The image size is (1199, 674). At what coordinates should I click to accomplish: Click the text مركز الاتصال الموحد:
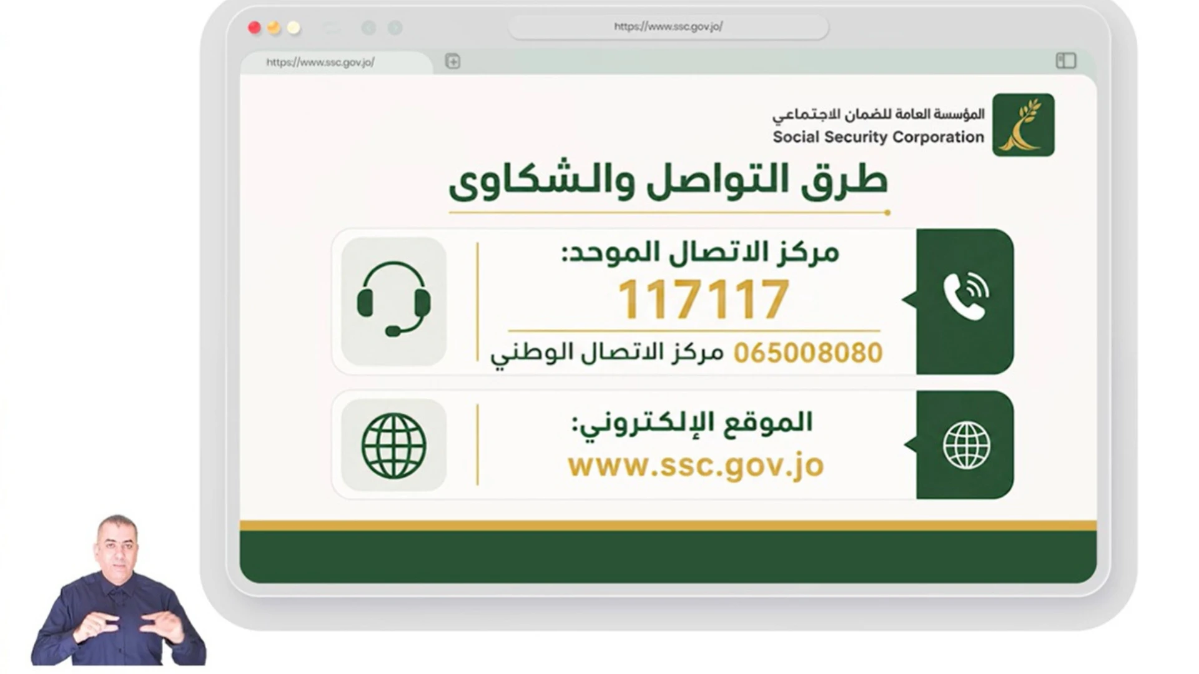tap(700, 252)
